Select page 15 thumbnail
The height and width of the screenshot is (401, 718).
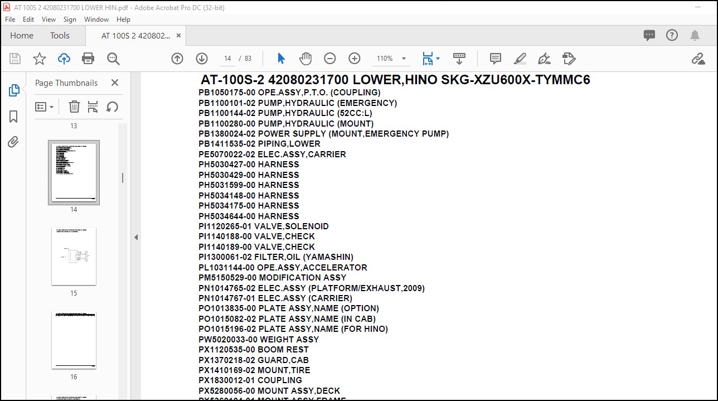click(x=74, y=256)
